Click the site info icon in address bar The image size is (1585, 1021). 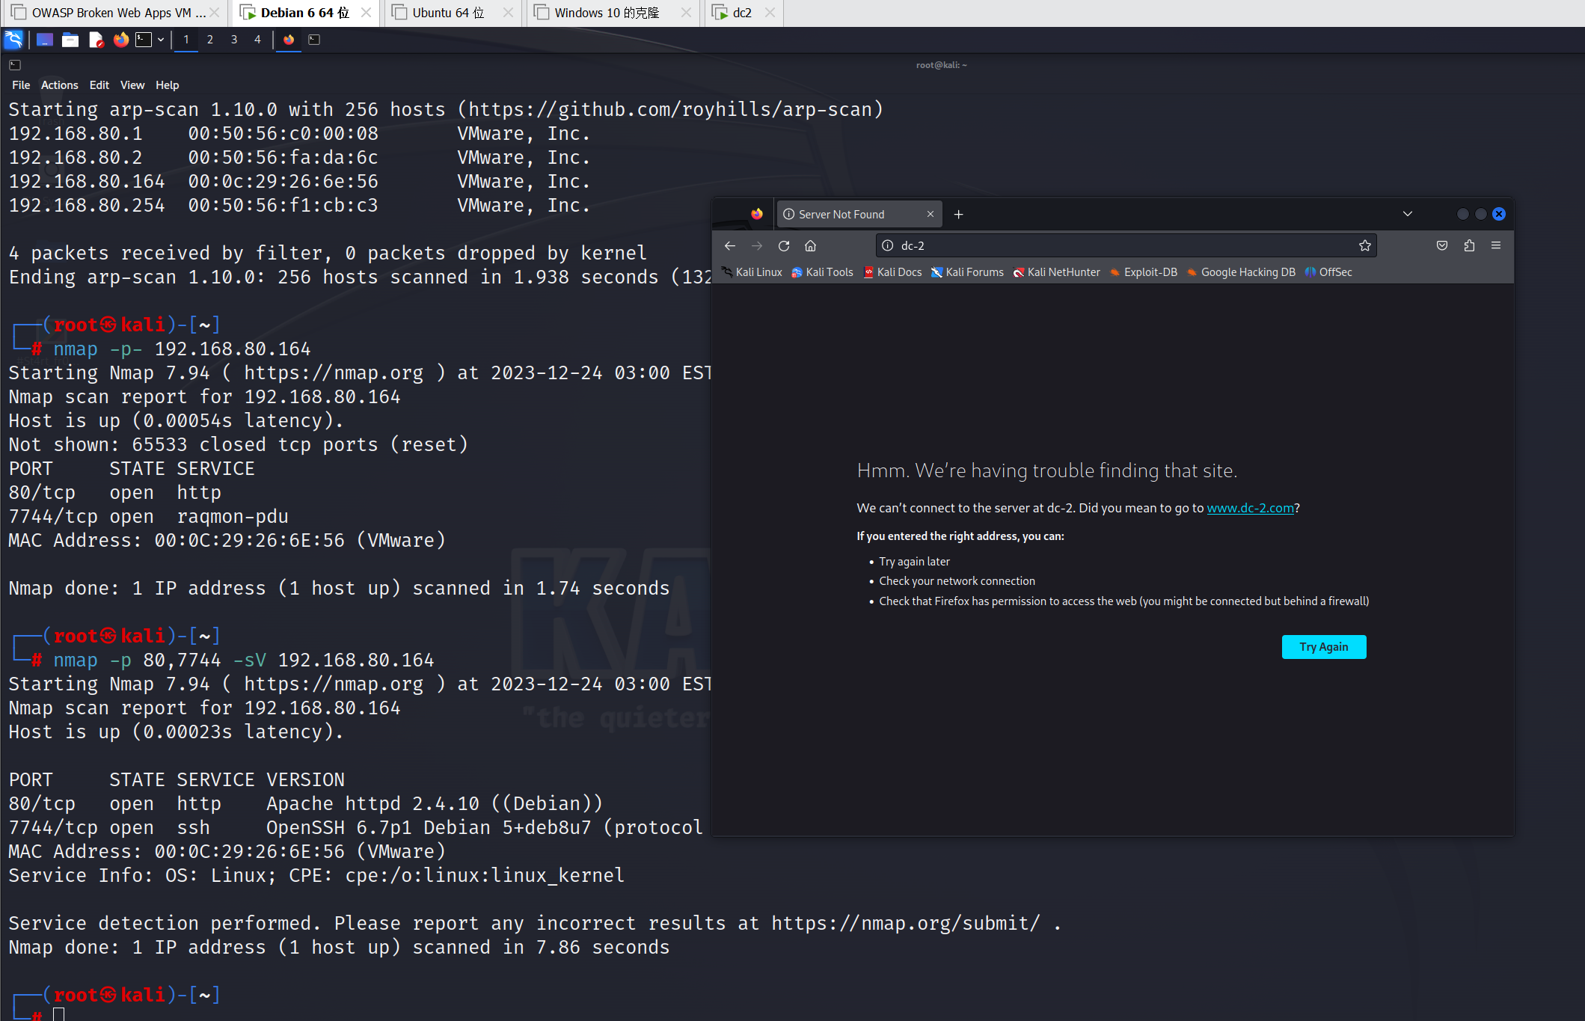(888, 245)
